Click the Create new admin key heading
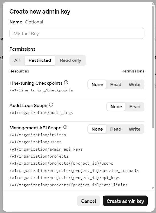 [x=40, y=11]
